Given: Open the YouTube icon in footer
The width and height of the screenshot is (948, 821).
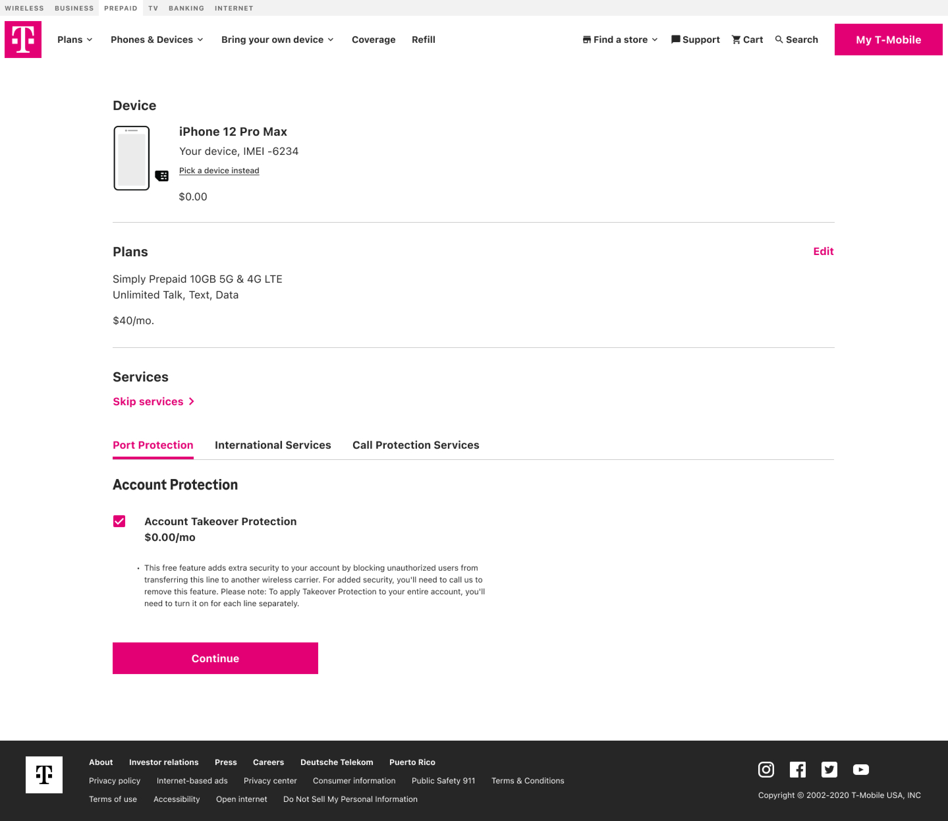Looking at the screenshot, I should [860, 770].
